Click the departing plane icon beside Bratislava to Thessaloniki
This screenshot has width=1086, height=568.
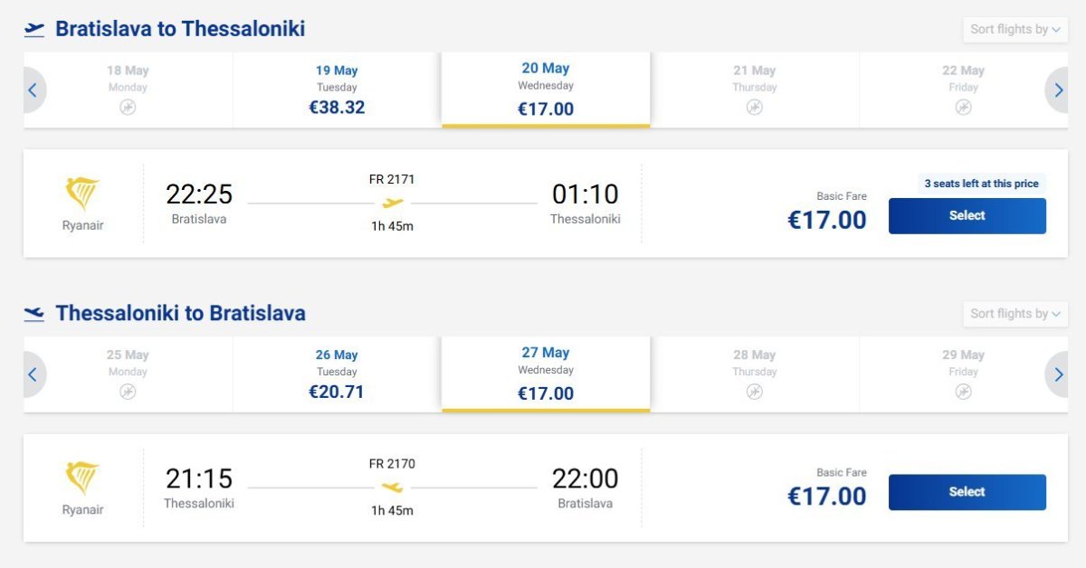click(x=34, y=29)
